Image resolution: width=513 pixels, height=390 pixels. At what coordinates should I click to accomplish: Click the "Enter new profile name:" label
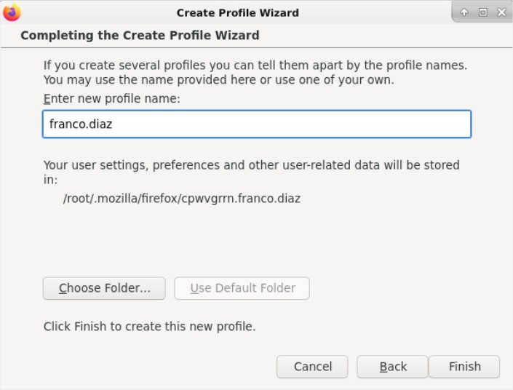point(112,98)
